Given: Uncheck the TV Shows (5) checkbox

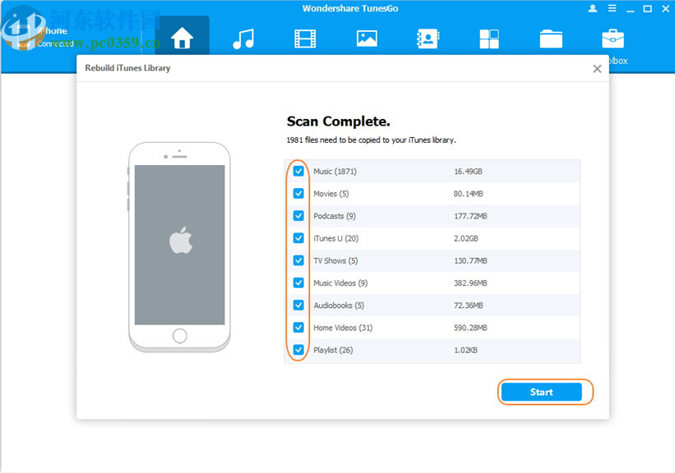Looking at the screenshot, I should point(298,260).
